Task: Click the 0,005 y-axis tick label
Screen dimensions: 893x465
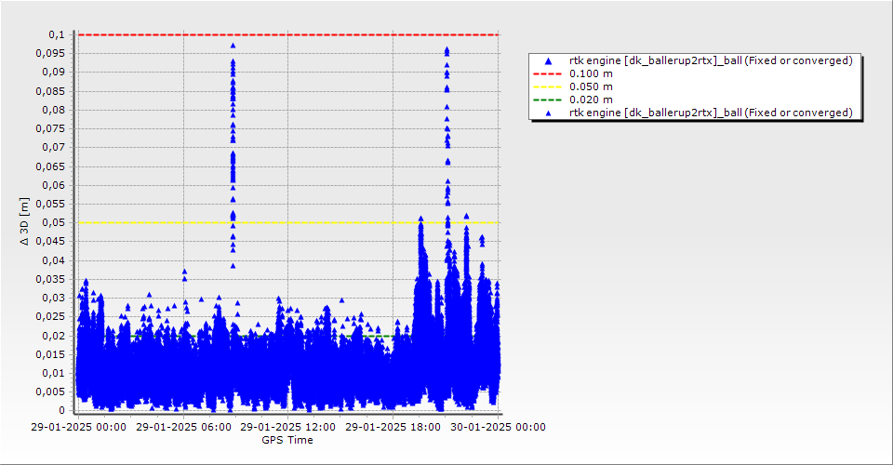Action: [x=50, y=392]
